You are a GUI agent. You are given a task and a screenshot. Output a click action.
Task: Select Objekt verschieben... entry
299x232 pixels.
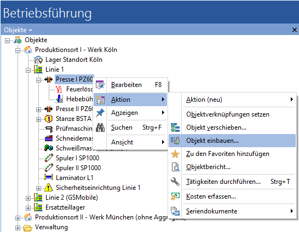232,127
